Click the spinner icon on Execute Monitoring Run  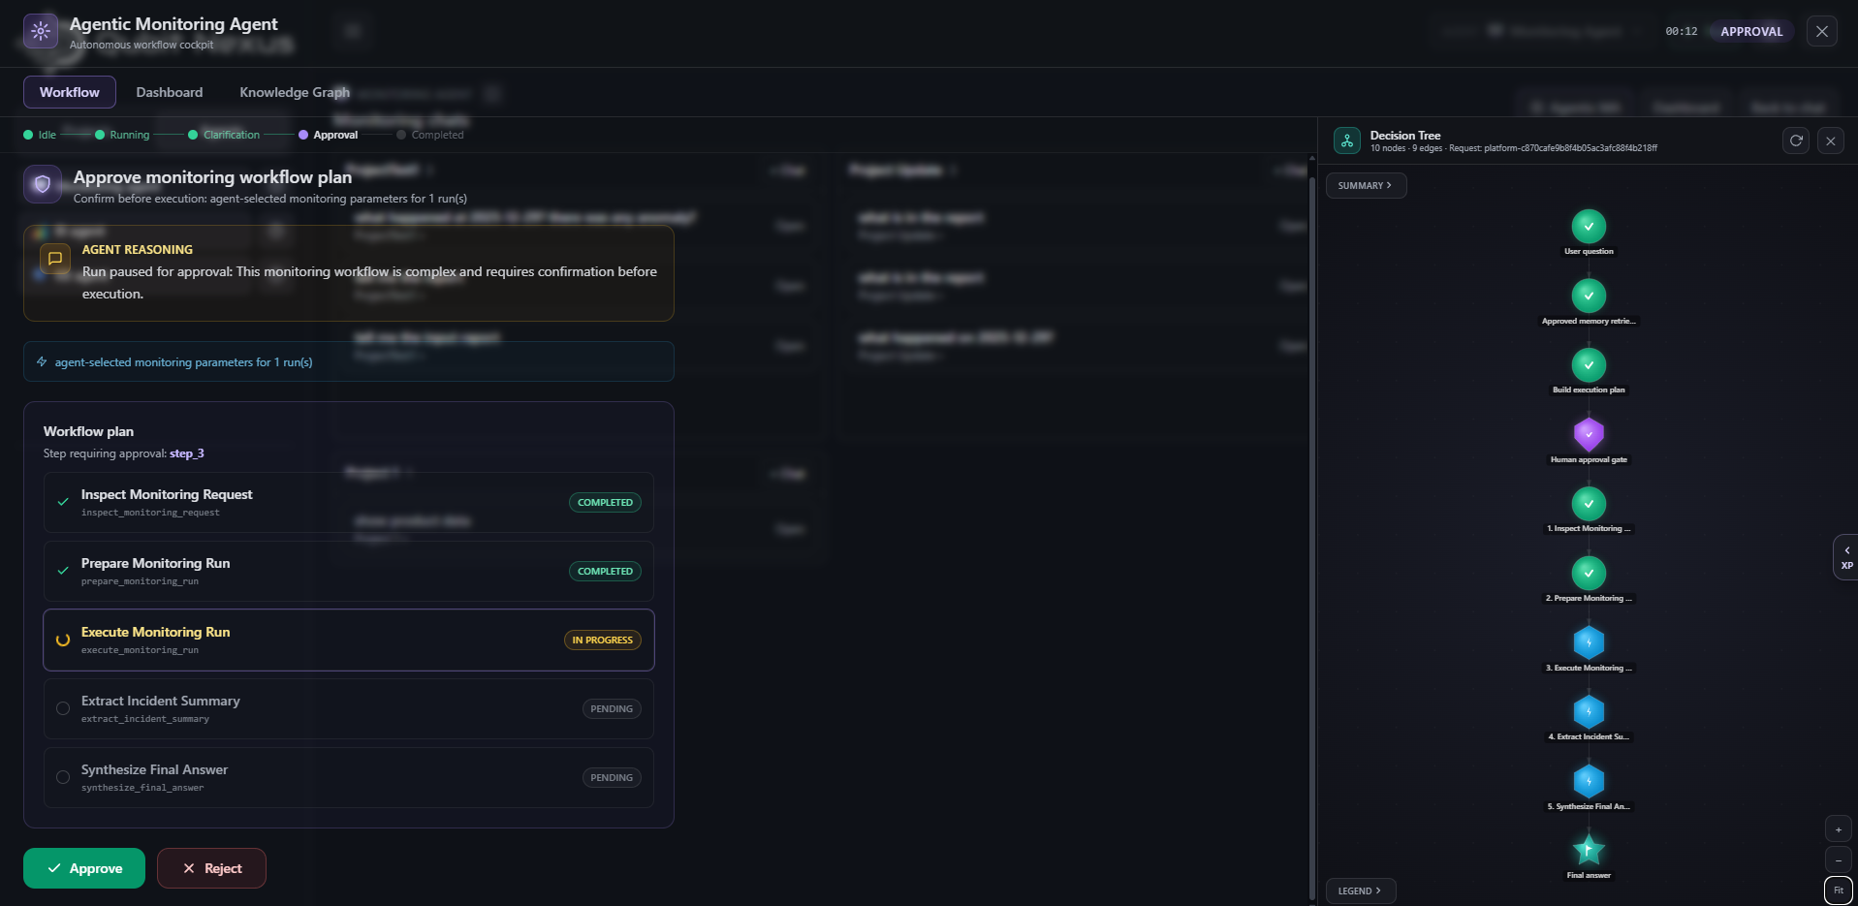(x=63, y=640)
